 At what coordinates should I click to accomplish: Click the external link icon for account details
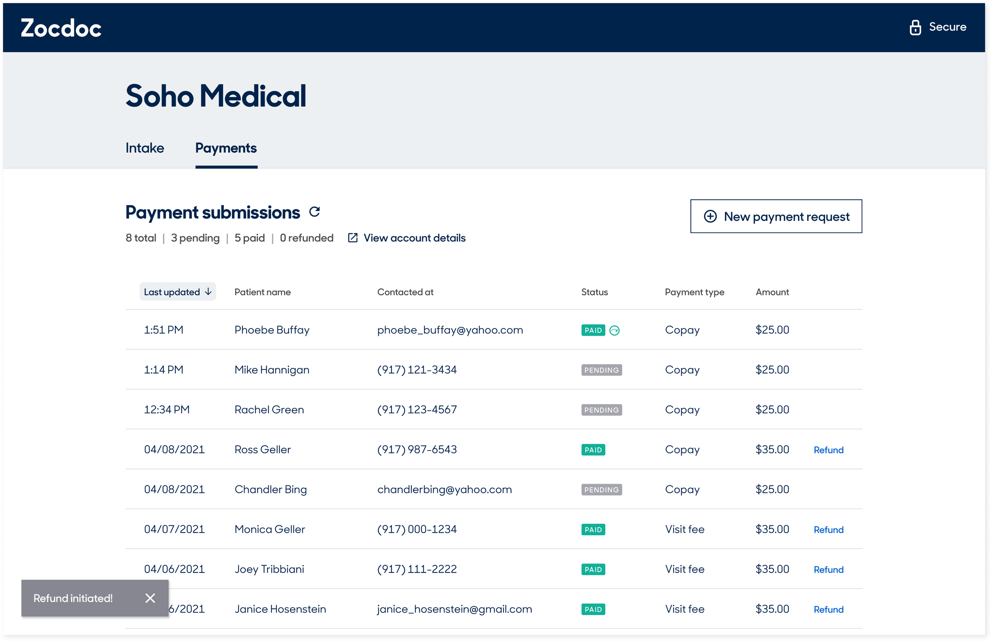[353, 238]
